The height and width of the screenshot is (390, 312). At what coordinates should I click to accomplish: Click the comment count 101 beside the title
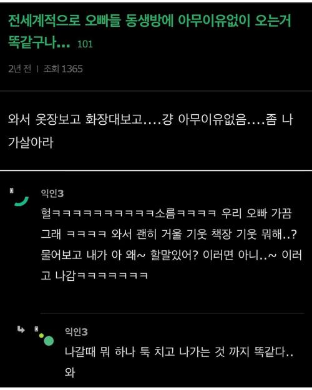click(85, 44)
